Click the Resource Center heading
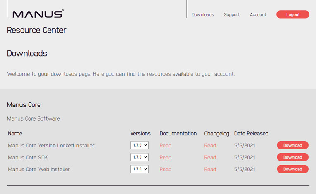The image size is (316, 194). [x=36, y=30]
